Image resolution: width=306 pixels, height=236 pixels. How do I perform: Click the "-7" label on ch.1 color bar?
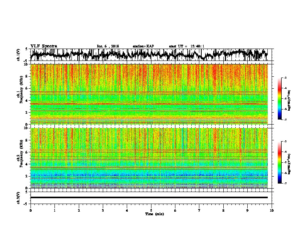285,120
